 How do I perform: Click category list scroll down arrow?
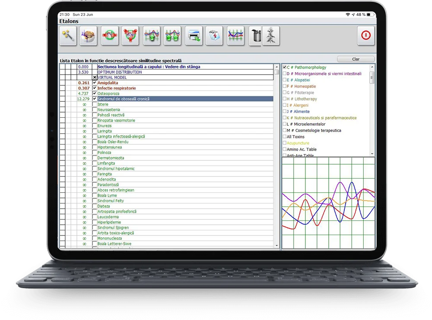click(x=372, y=153)
